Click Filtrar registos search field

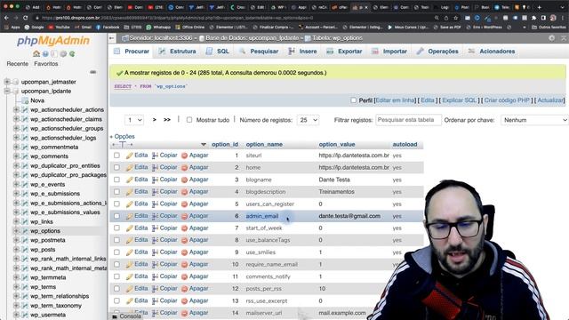coord(408,120)
